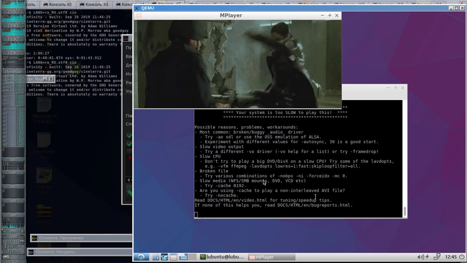Click the sr0 disk monitor label
Viewport: 467px width, 263px height.
[13, 215]
